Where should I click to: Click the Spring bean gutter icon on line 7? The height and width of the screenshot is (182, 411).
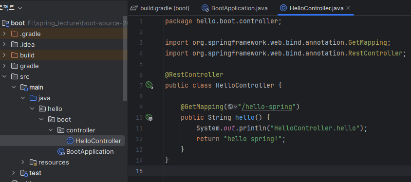click(x=149, y=85)
